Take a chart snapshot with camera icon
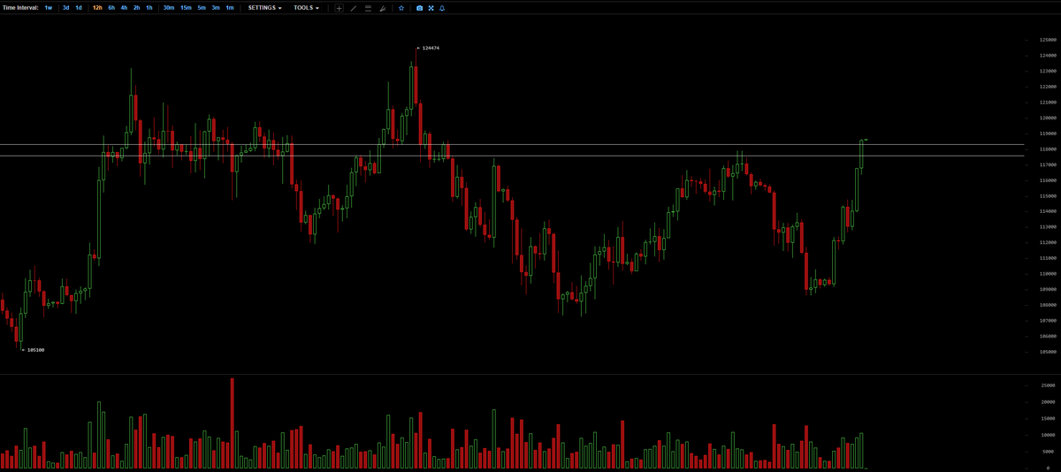The image size is (1061, 472). click(419, 8)
